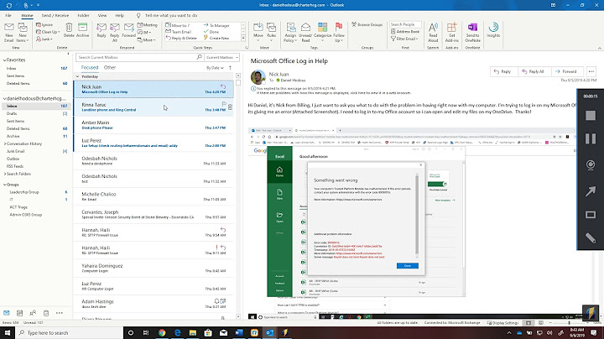Open the Clean Up dropdown
This screenshot has height=339, width=604.
[48, 32]
